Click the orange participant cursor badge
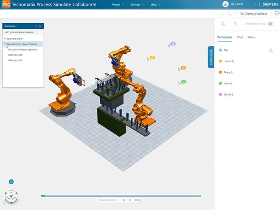 pyautogui.click(x=183, y=68)
